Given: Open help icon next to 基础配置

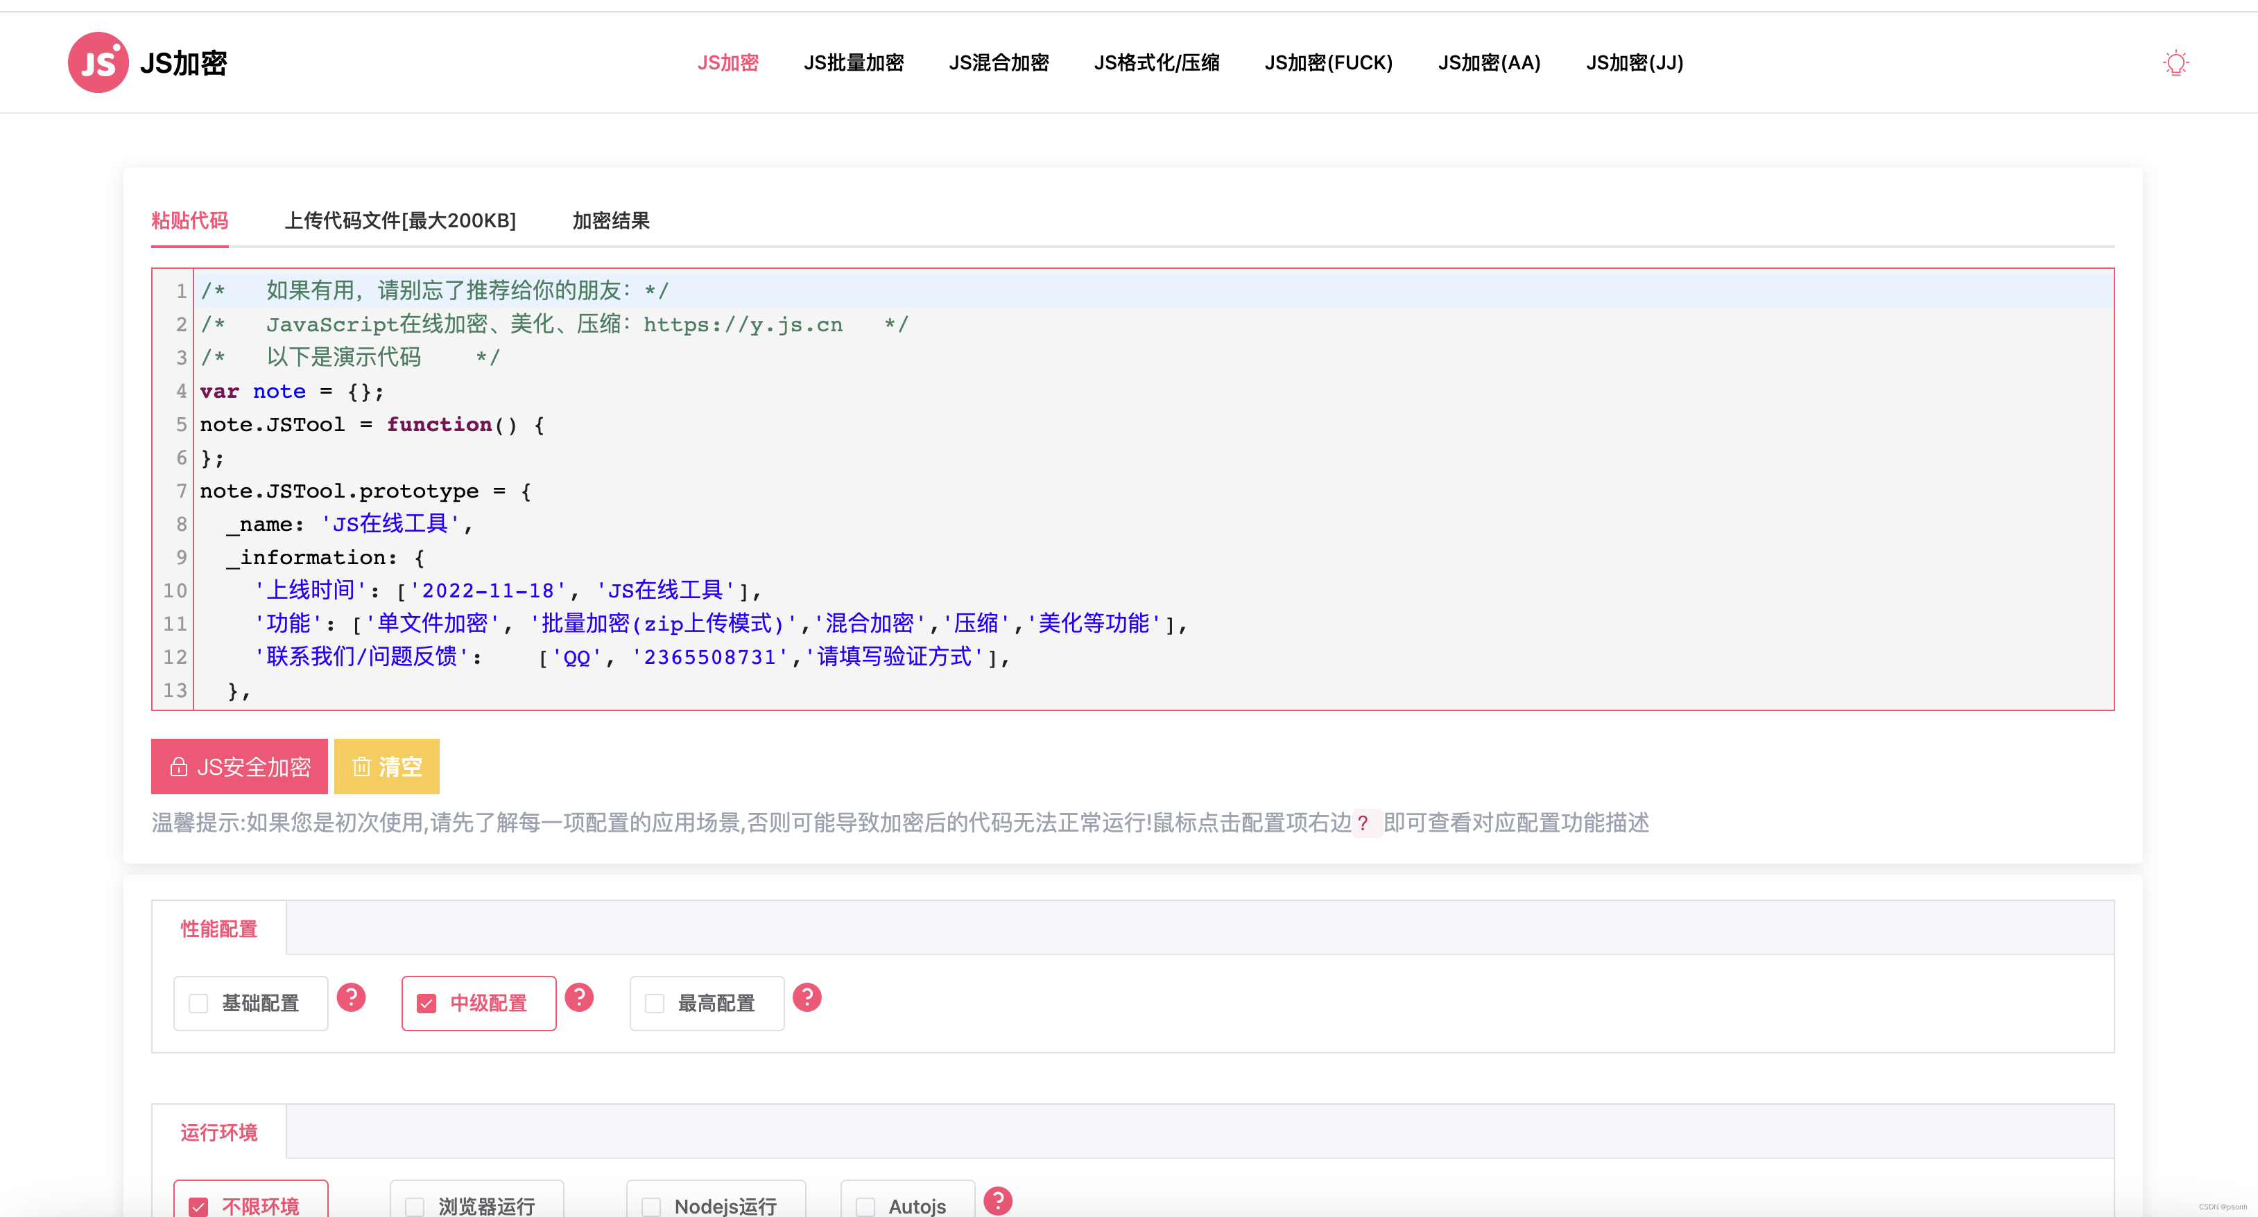Looking at the screenshot, I should pos(351,997).
